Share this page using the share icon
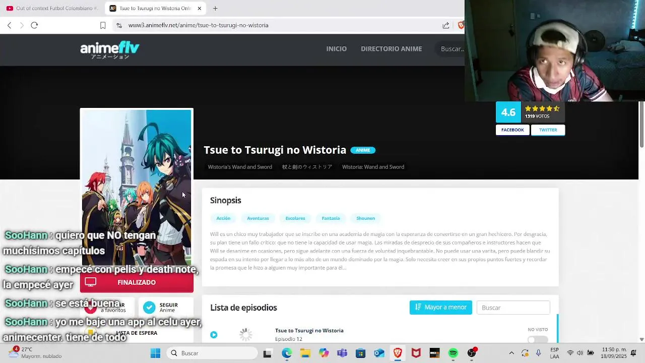Viewport: 645px width, 363px height. click(446, 25)
